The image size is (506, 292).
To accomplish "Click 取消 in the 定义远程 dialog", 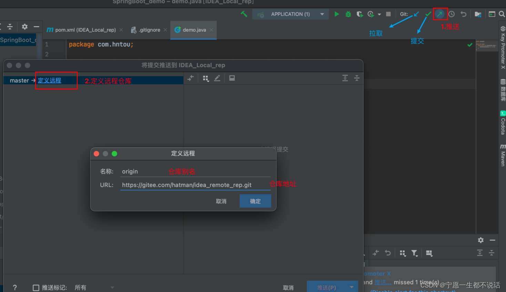I will point(221,201).
